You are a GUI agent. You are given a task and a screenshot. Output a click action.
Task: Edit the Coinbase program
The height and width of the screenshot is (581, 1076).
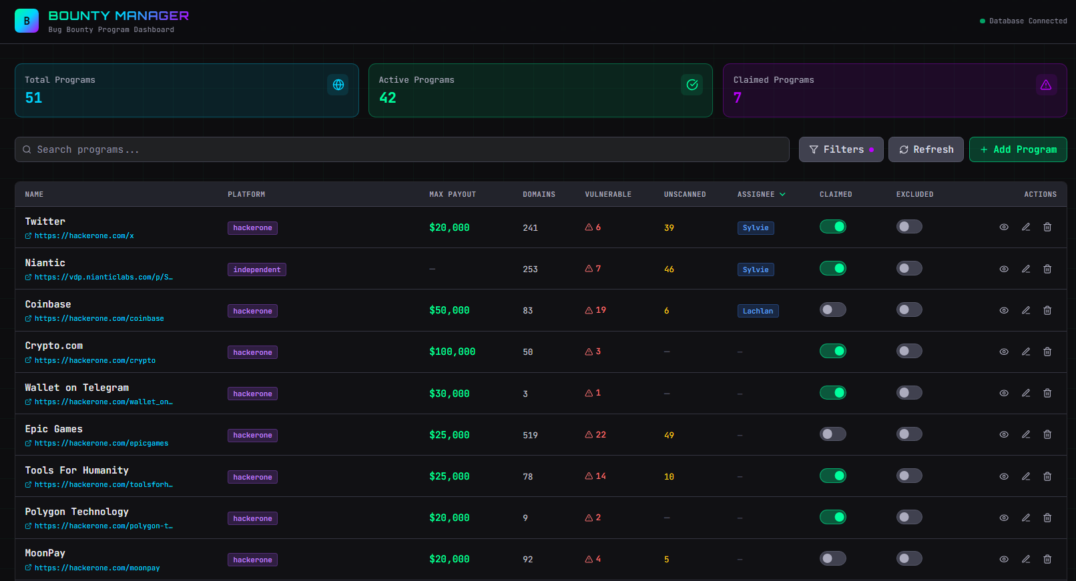tap(1026, 310)
